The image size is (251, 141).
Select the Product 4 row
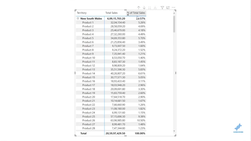click(111, 34)
